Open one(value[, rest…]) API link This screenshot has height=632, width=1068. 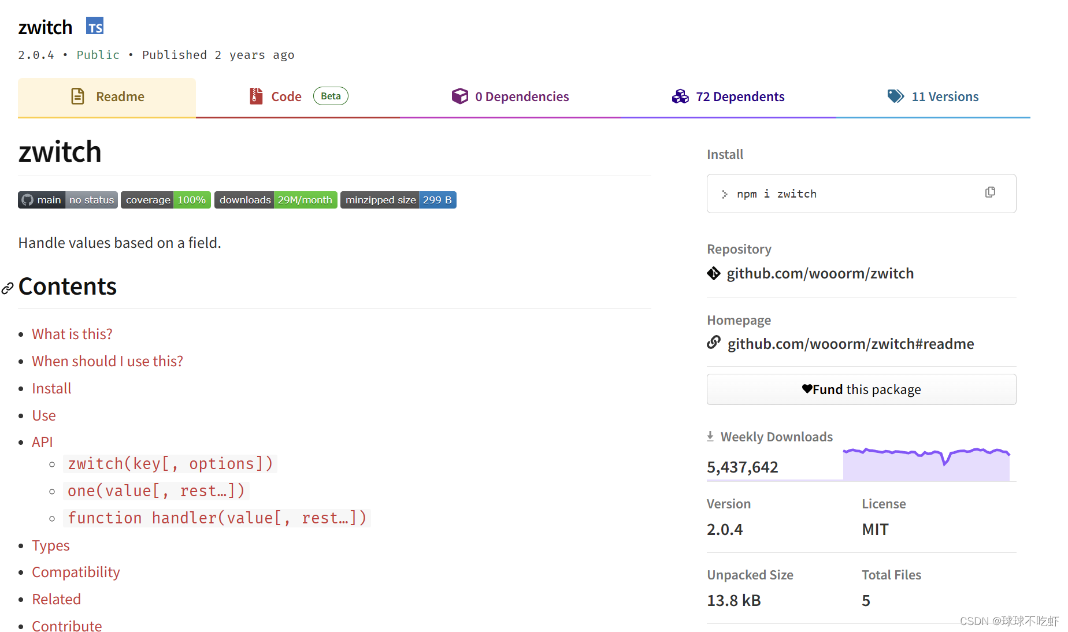pyautogui.click(x=156, y=491)
